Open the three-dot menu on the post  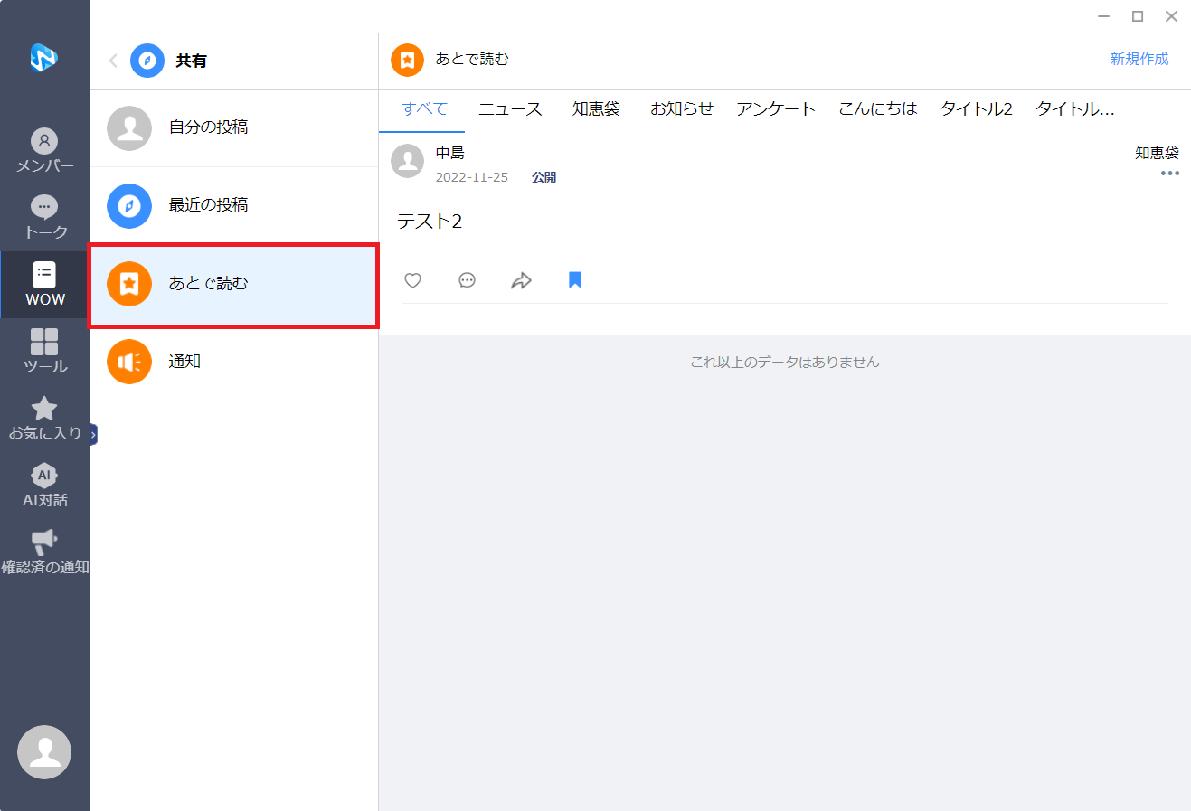click(1169, 174)
